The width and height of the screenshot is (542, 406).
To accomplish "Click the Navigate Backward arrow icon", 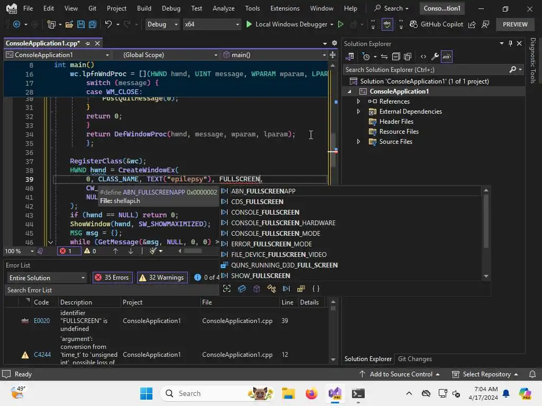I will 16,24.
